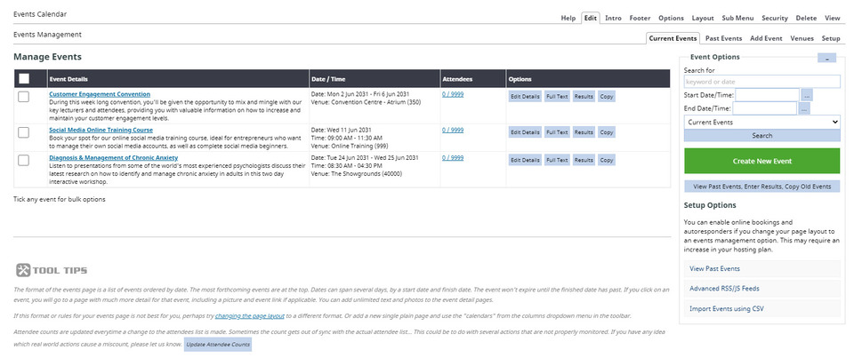The image size is (854, 358).
Task: Tick checkbox for Social Media Online Training Course
Action: (24, 131)
